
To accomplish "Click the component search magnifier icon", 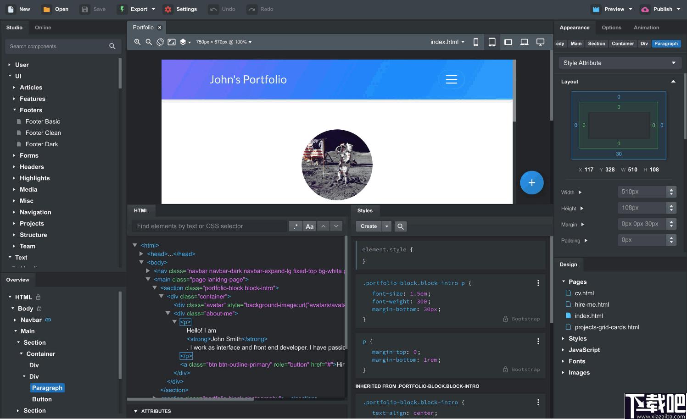I will coord(112,46).
